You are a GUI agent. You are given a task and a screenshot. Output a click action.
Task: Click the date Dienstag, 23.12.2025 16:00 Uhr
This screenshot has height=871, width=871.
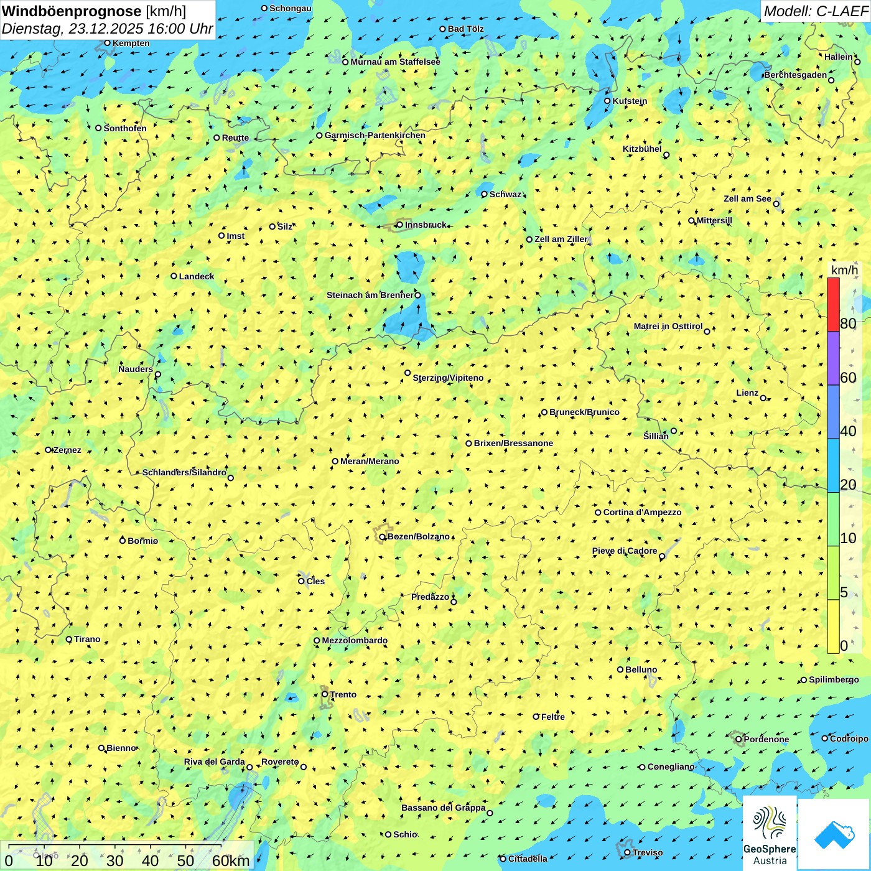[x=107, y=29]
